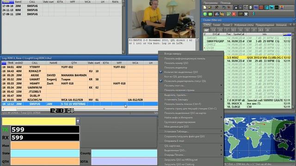
Task: Select the A92GE log row
Action: (80, 75)
